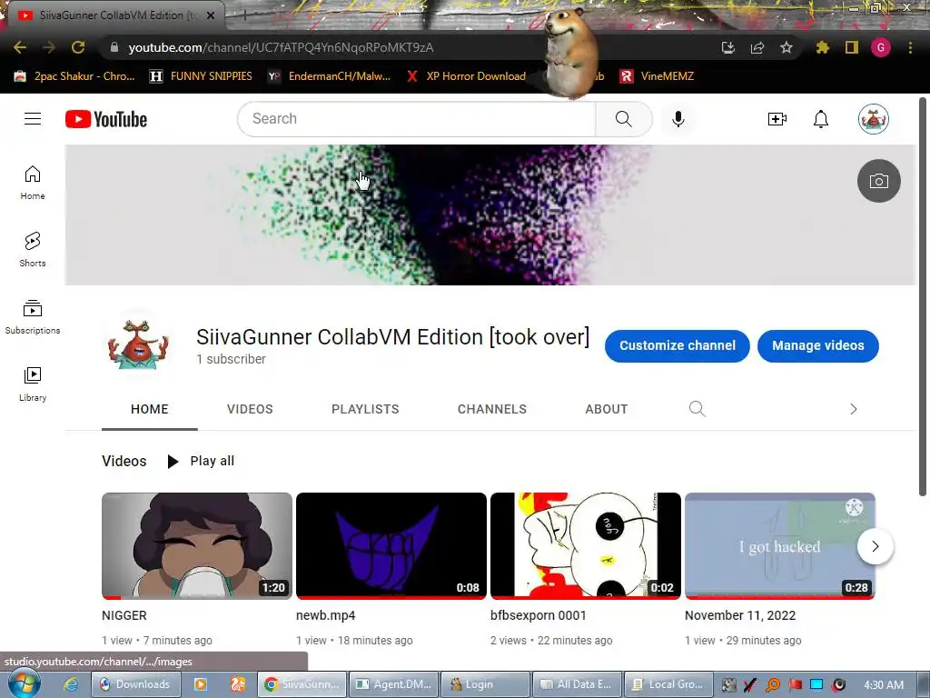Open the FUNNY SNIPPIES bookmark
The image size is (930, 698).
click(x=201, y=76)
